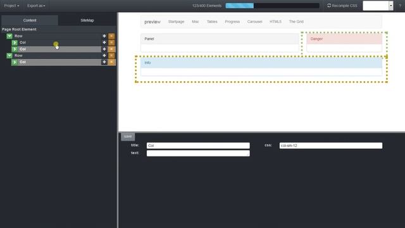This screenshot has height=228, width=405.
Task: Open Carousel in the preview navbar
Action: [x=254, y=22]
